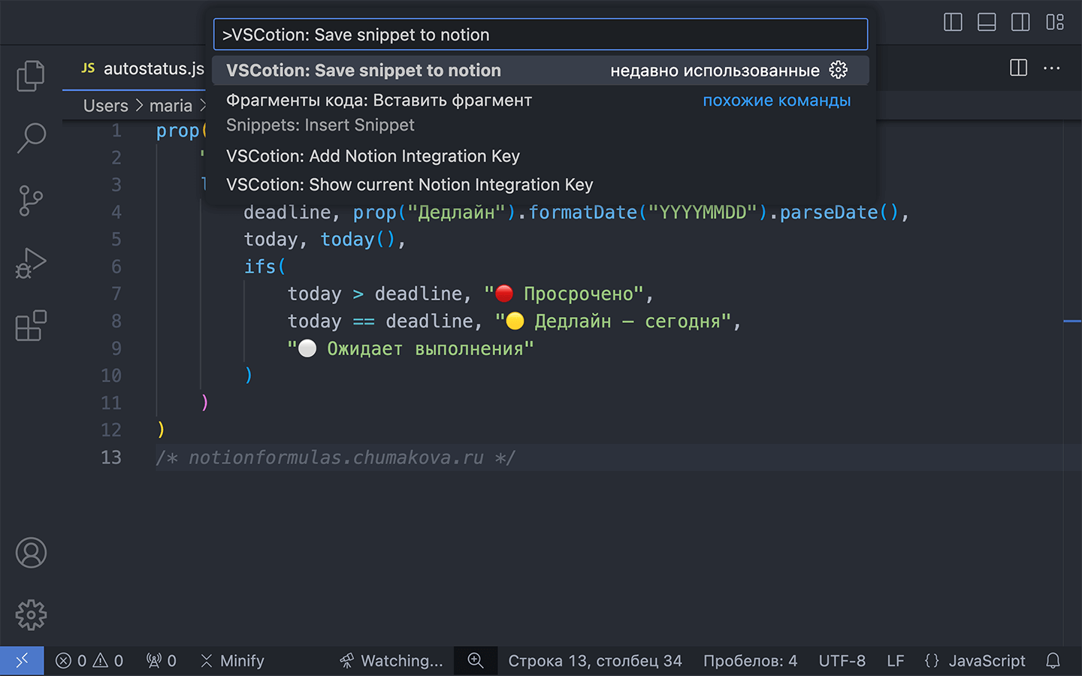Image resolution: width=1082 pixels, height=676 pixels.
Task: Click the "Дедлайн — сегодня" string
Action: point(613,321)
